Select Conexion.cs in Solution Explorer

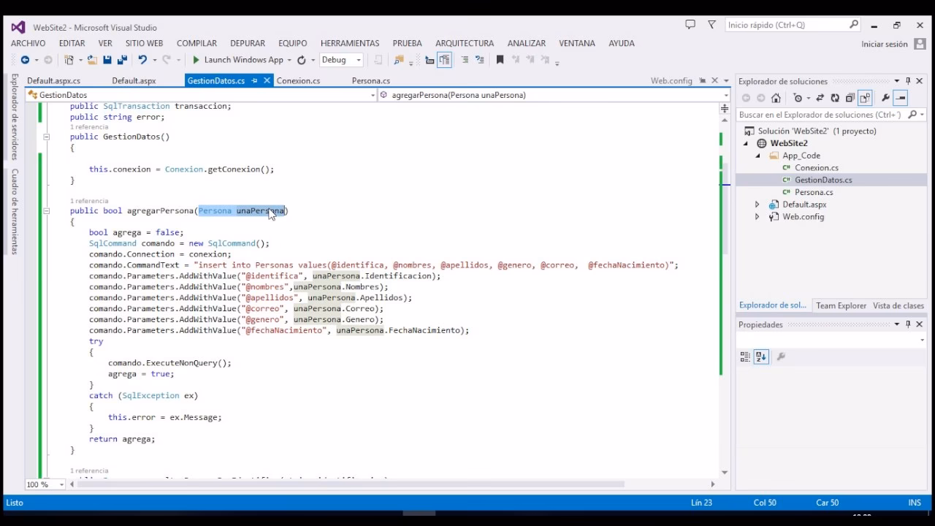[817, 168]
